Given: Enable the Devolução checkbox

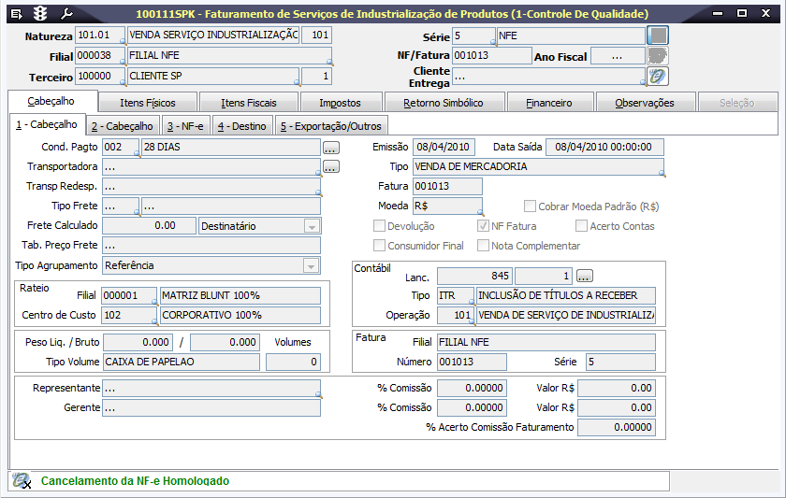Looking at the screenshot, I should pyautogui.click(x=379, y=226).
